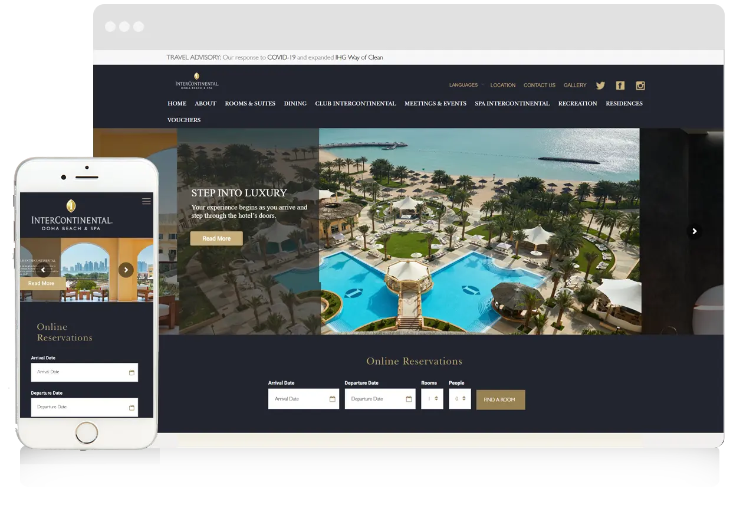Viewport: 743px width, 531px height.
Task: Open the Recreation menu item
Action: coord(578,104)
